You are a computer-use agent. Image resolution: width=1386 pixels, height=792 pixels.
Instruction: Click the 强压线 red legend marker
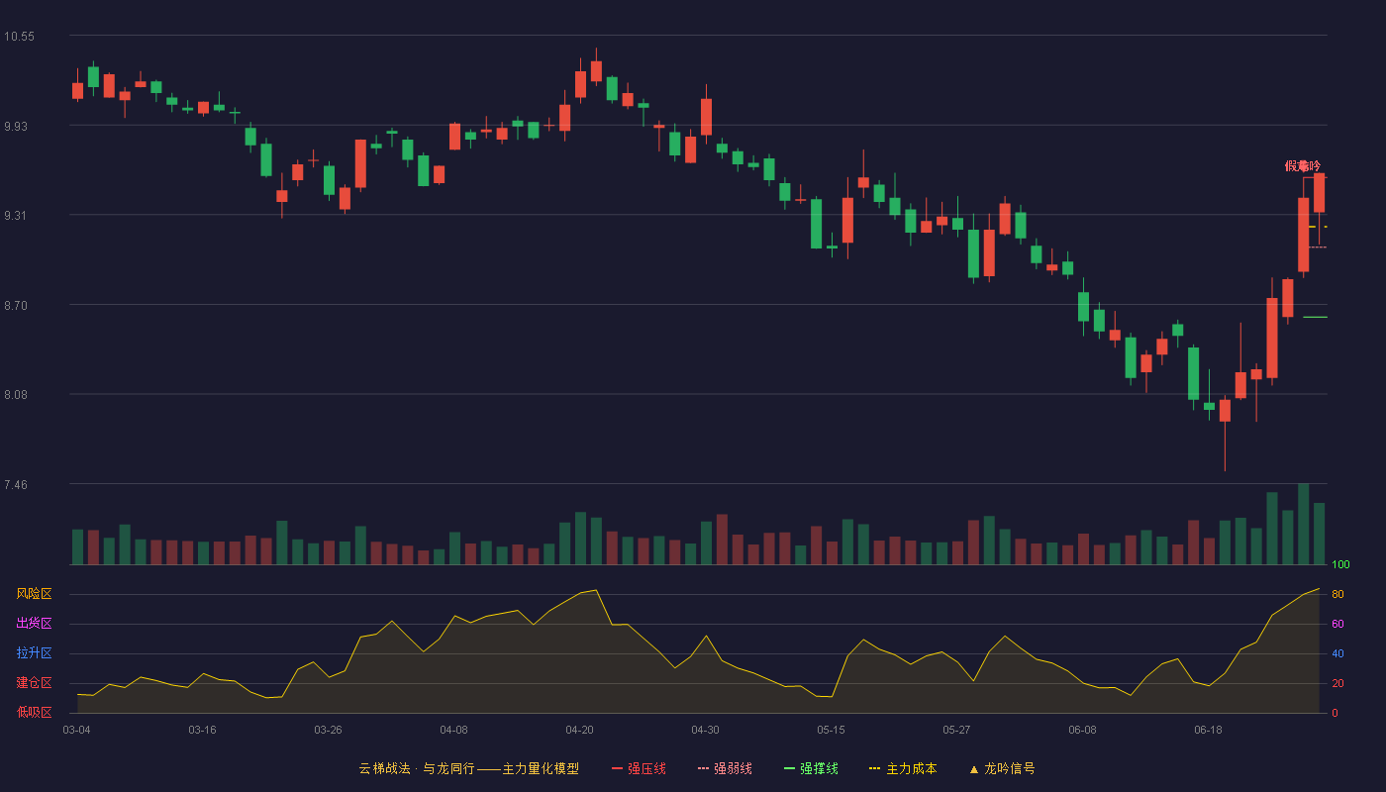coord(617,768)
